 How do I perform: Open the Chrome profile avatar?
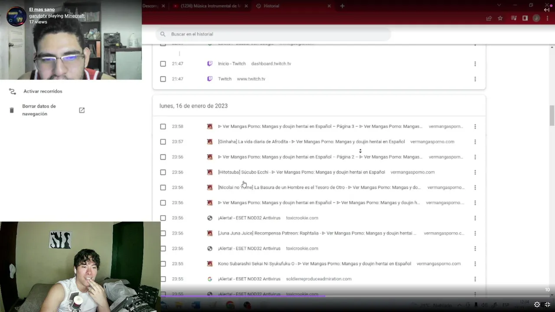[x=536, y=18]
